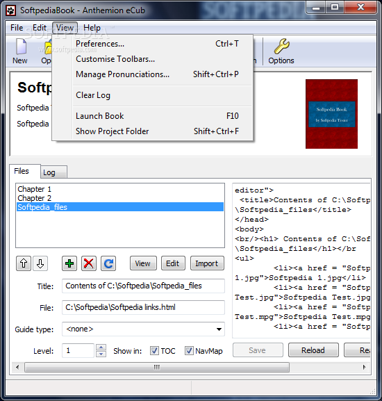382x401 pixels.
Task: Click the red book cover thumbnail
Action: pos(331,114)
